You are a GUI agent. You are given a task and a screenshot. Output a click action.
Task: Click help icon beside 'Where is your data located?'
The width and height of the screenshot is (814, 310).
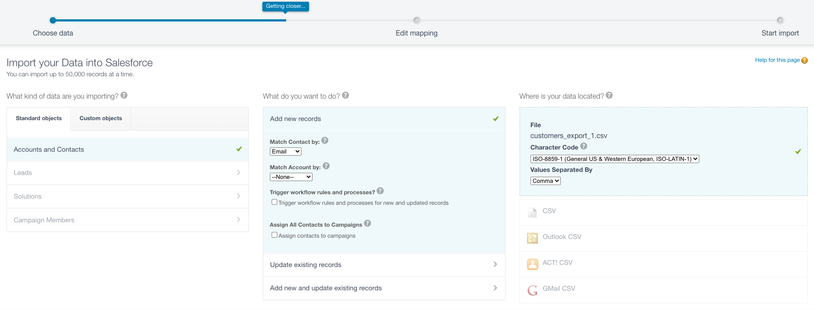click(x=609, y=96)
